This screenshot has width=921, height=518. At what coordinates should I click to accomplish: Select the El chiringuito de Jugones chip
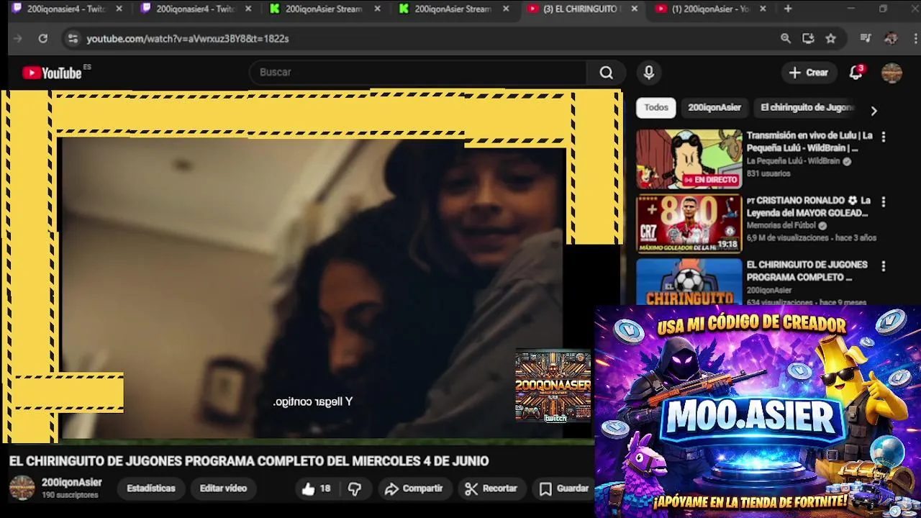coord(806,107)
